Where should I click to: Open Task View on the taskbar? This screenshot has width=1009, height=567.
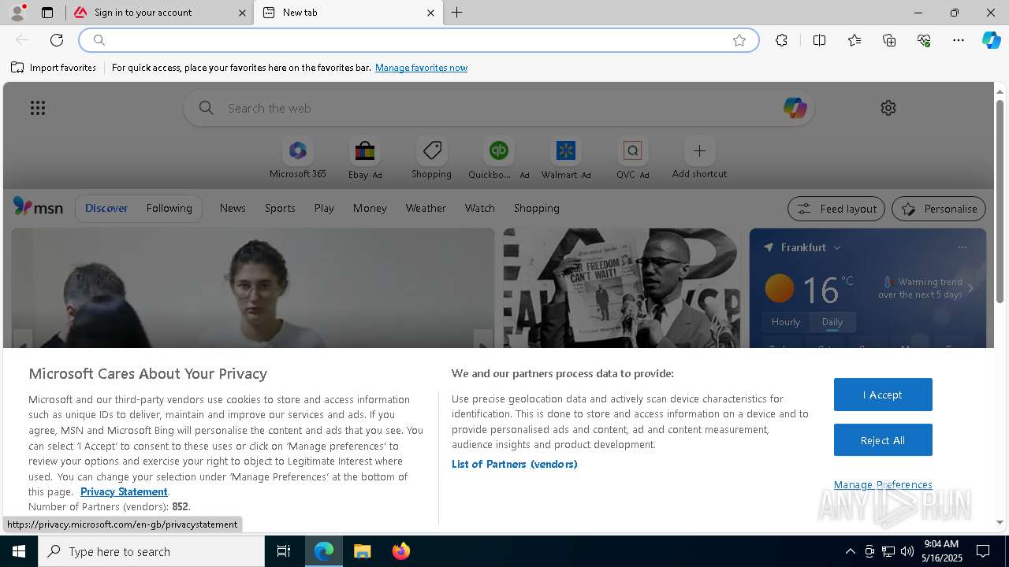(284, 551)
